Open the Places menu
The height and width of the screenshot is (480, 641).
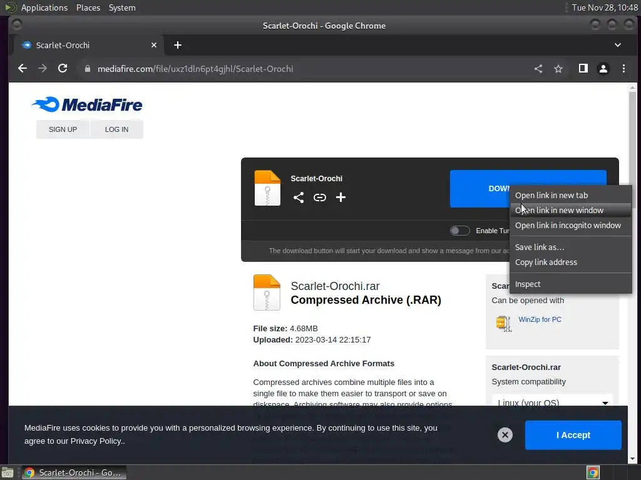click(88, 7)
